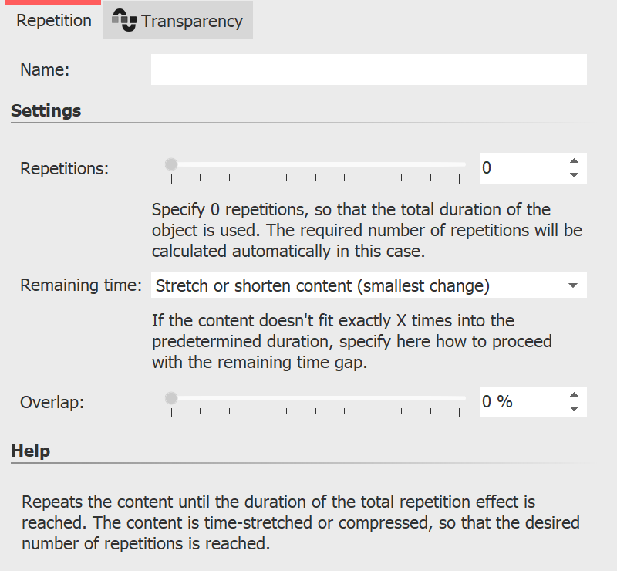
Task: Click the Repetitions slider handle
Action: [x=170, y=164]
